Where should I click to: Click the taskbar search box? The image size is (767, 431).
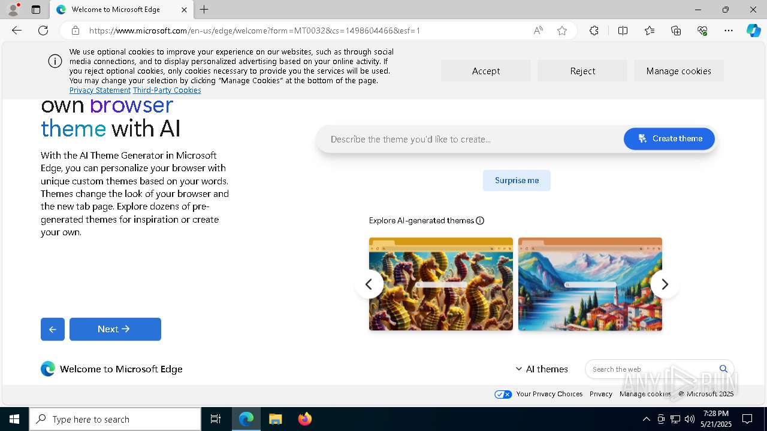(x=115, y=419)
